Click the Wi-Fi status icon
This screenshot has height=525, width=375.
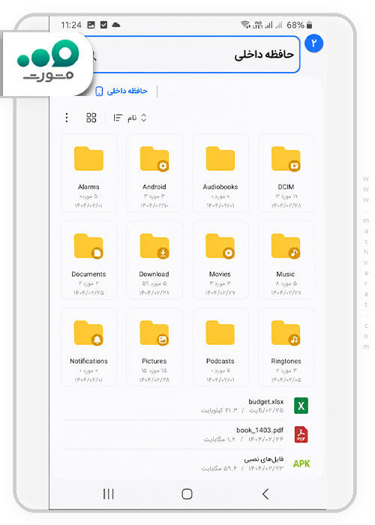[x=245, y=25]
